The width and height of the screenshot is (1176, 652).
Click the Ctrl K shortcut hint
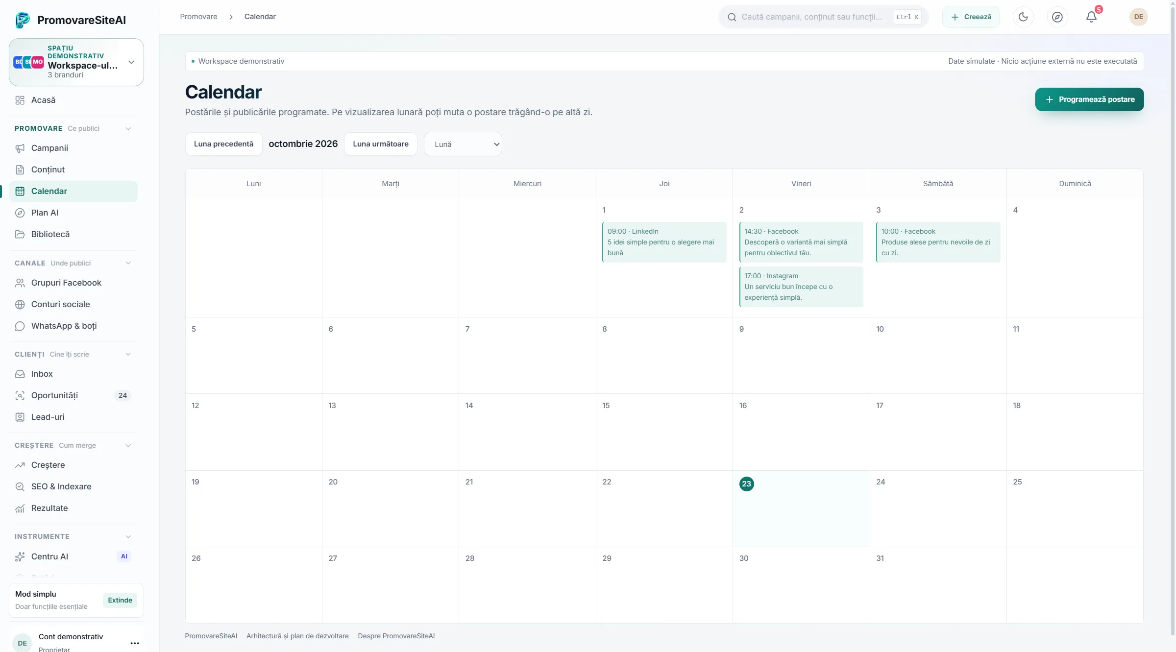(x=907, y=17)
